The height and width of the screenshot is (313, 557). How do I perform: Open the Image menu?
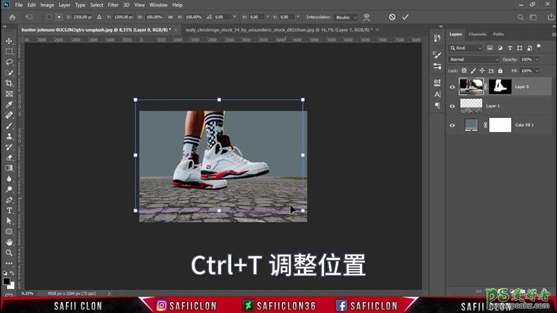tap(47, 5)
